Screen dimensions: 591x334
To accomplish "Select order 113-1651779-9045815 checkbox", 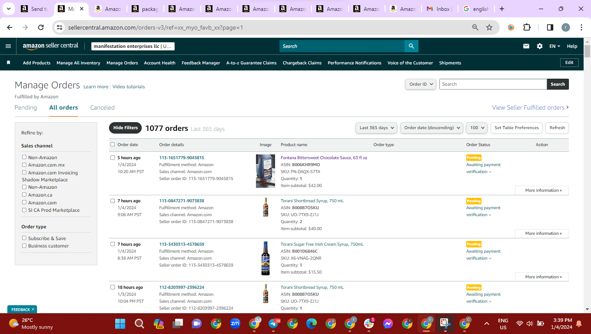I will [x=113, y=157].
